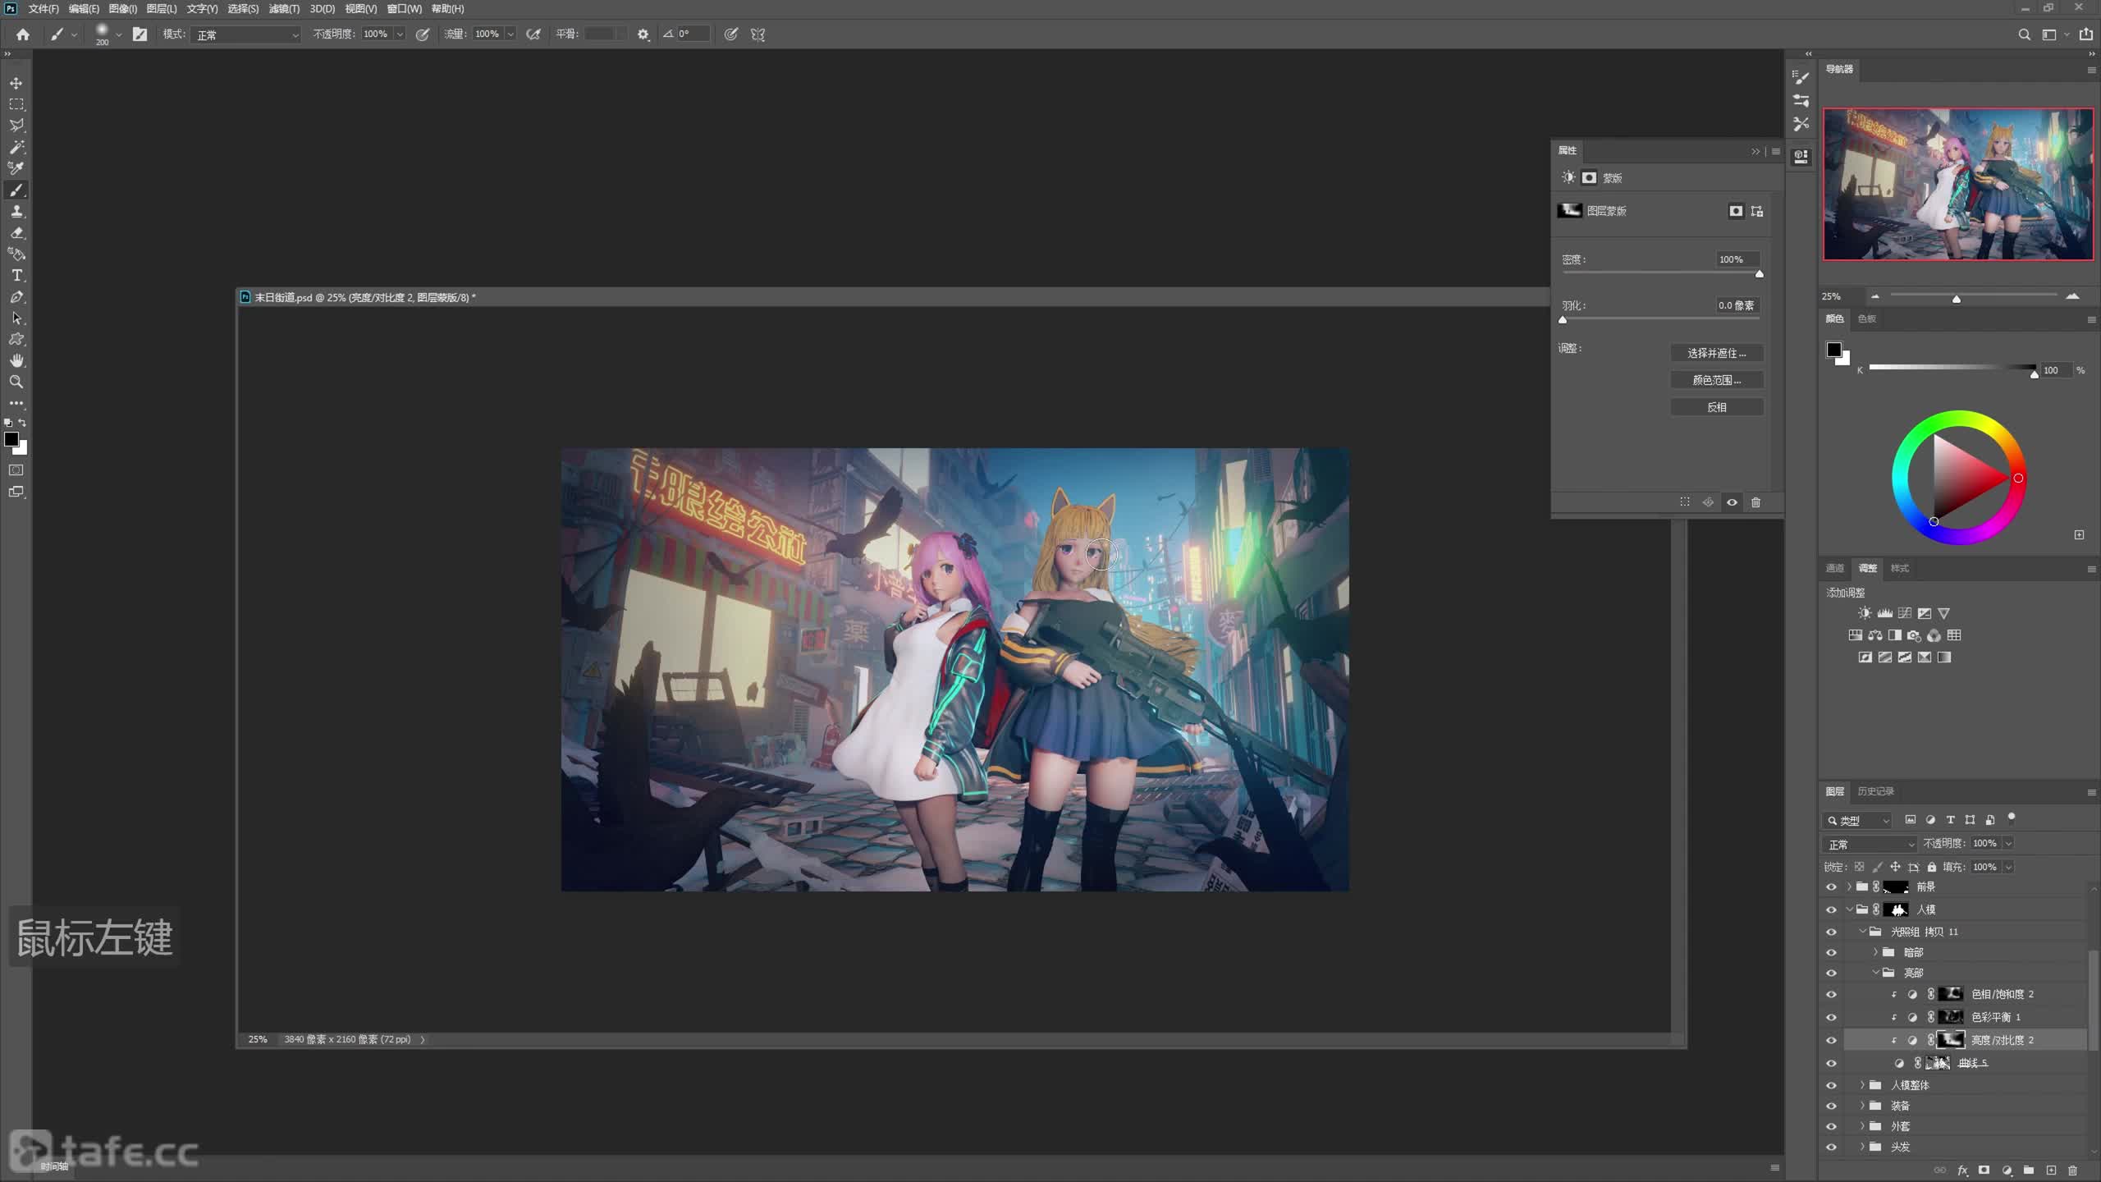
Task: Add vector mask button in Properties
Action: tap(1757, 211)
